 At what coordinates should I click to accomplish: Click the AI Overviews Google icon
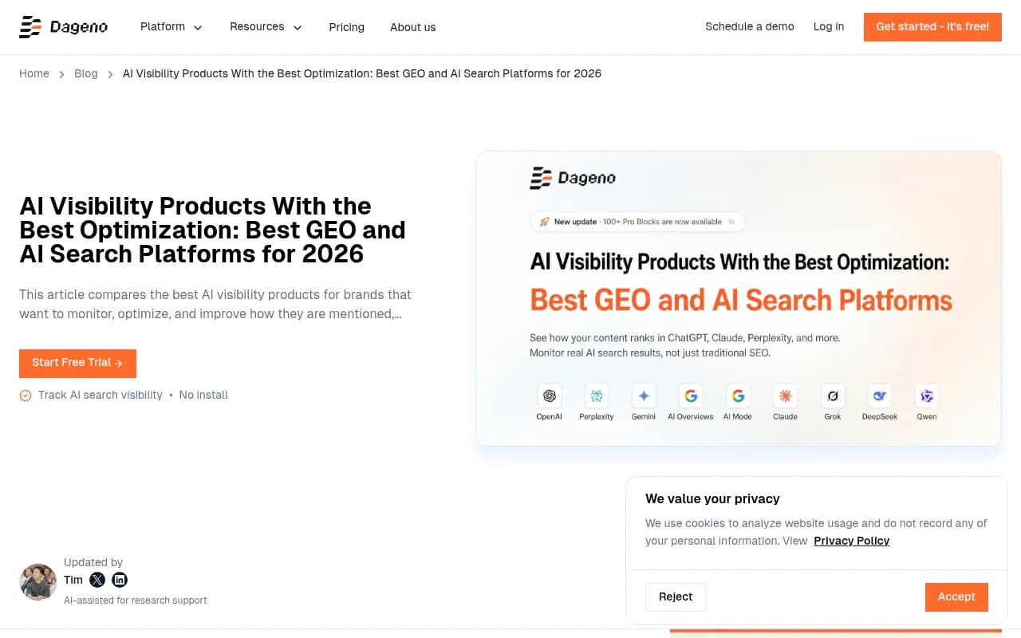point(691,396)
